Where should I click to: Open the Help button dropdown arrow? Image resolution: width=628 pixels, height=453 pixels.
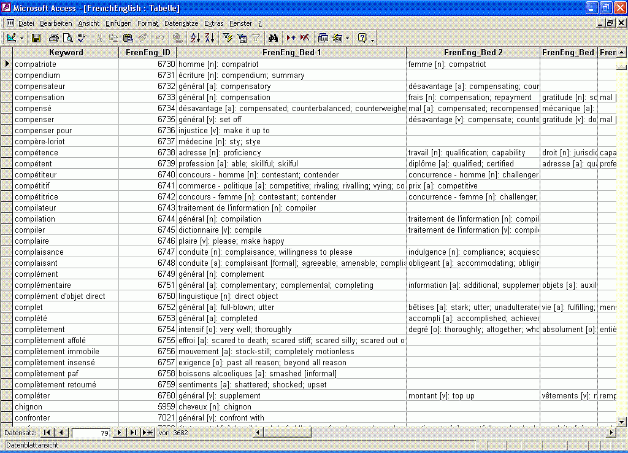371,37
